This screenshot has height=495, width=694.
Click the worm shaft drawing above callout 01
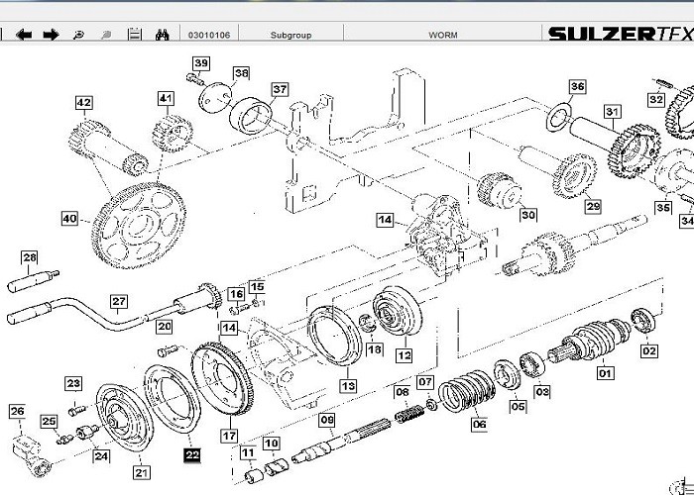(590, 340)
